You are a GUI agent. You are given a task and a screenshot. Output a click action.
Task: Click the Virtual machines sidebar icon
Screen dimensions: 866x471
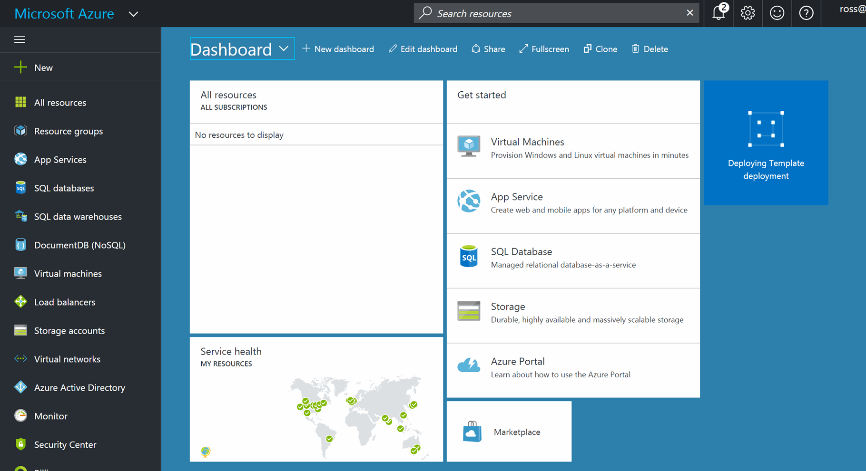coord(20,273)
